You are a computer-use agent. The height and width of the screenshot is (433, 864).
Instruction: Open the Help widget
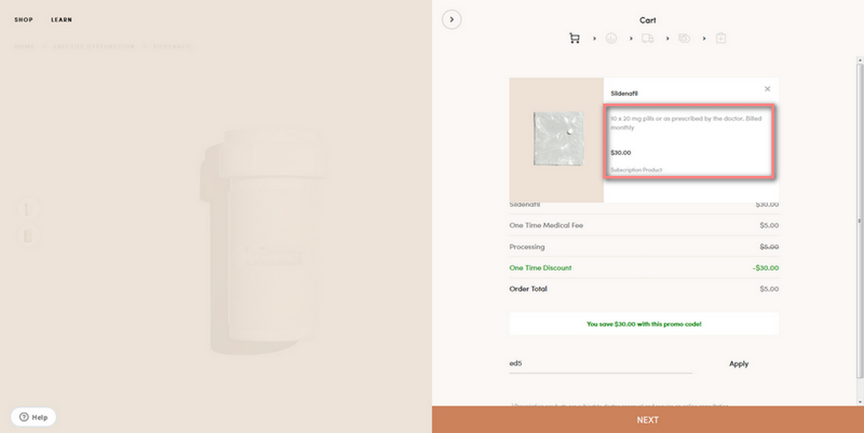34,417
